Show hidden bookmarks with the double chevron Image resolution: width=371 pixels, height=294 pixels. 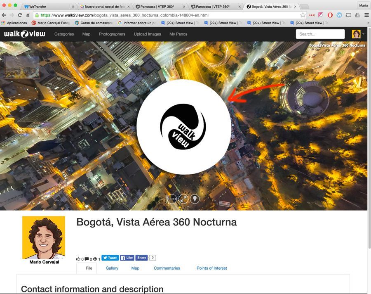point(368,23)
